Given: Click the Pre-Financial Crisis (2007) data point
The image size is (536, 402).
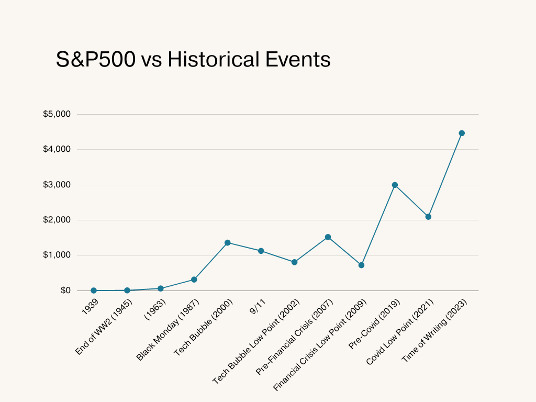Looking at the screenshot, I should point(328,237).
